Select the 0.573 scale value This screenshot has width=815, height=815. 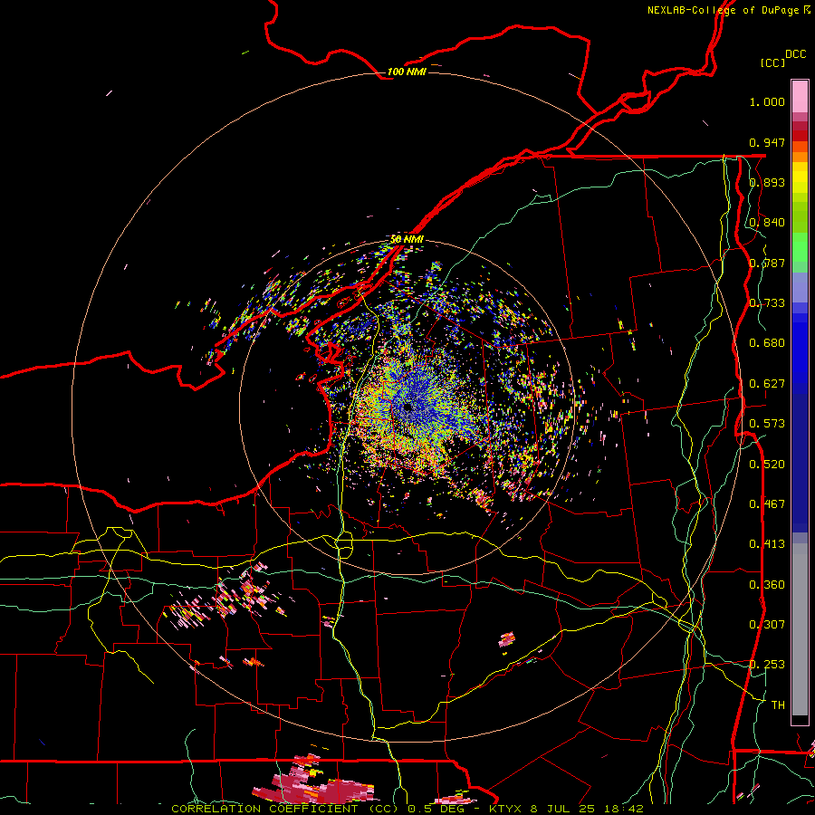[x=767, y=424]
